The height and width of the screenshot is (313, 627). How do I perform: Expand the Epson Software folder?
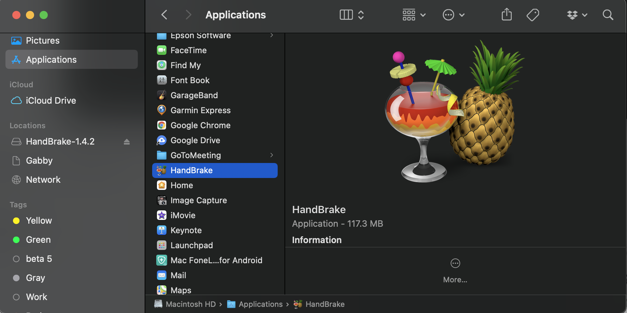tap(271, 35)
